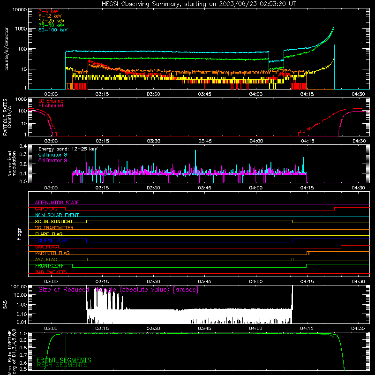Click the 'Normalized modulation' axis label
Screen dimensions: 375x375
point(12,164)
